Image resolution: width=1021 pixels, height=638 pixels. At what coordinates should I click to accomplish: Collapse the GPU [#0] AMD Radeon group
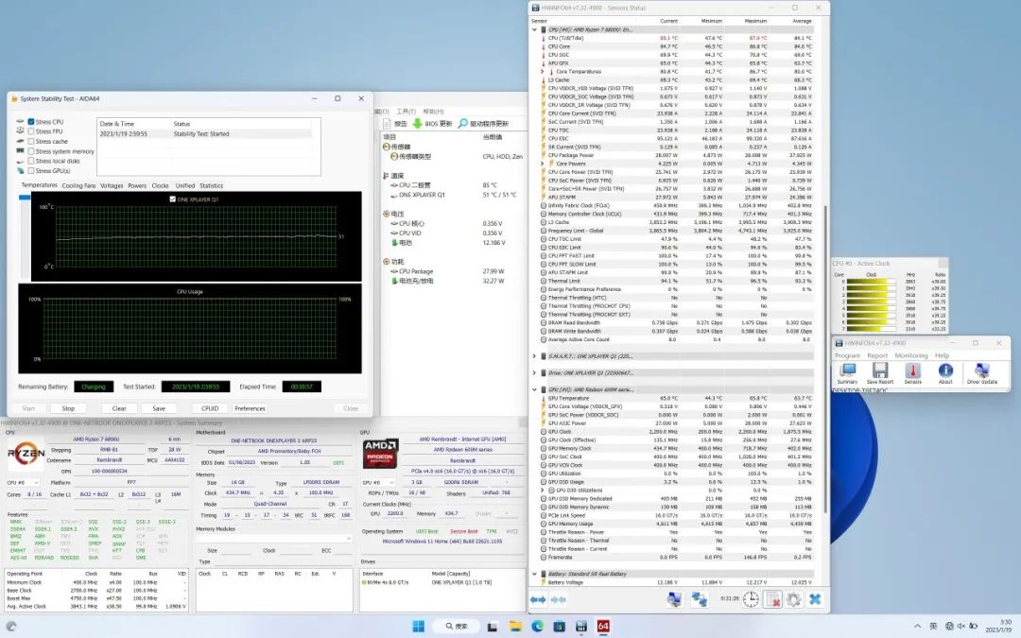(x=534, y=389)
